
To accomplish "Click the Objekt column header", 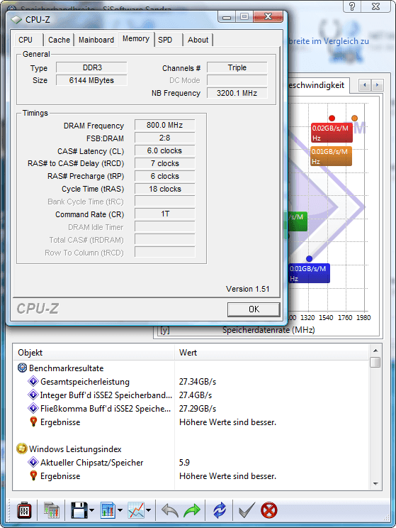I will coord(94,353).
